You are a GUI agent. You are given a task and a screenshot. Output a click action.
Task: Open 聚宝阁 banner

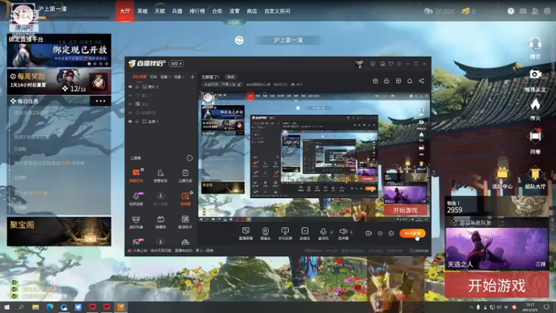tap(59, 232)
